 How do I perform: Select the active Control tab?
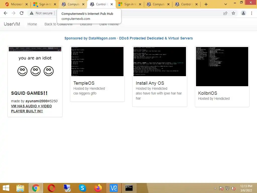pyautogui.click(x=100, y=4)
